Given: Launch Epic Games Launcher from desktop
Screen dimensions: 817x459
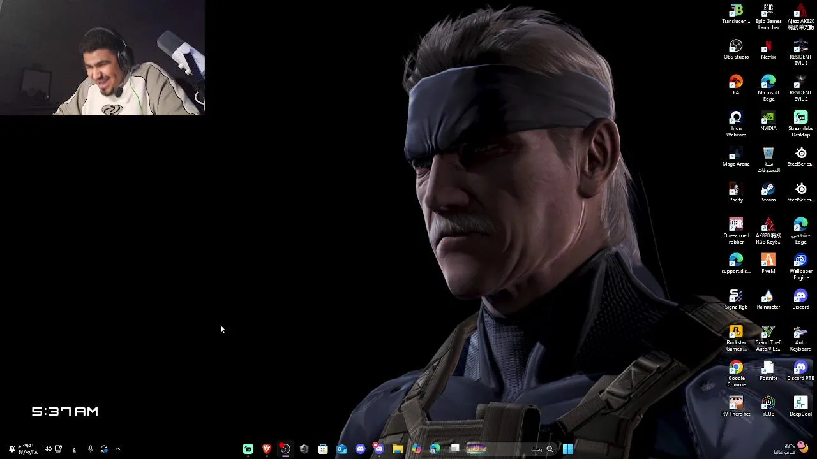Looking at the screenshot, I should coord(768,17).
